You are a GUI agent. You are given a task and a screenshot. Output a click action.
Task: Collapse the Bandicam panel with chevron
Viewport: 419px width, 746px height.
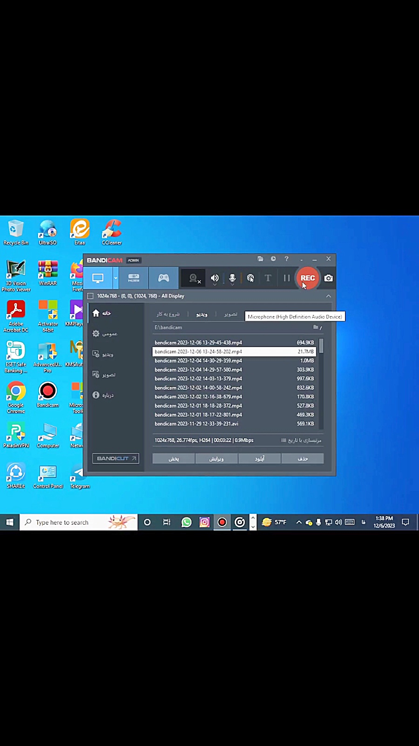click(328, 296)
